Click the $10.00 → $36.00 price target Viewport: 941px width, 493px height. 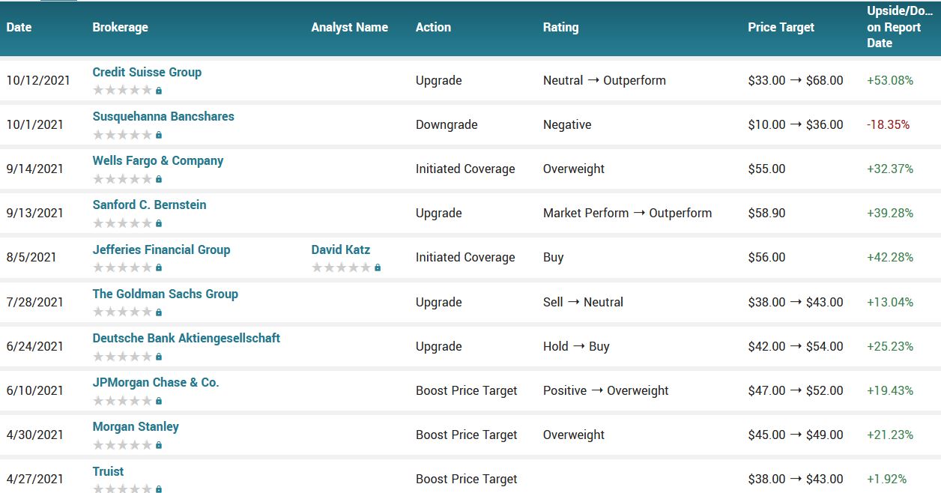(x=796, y=124)
